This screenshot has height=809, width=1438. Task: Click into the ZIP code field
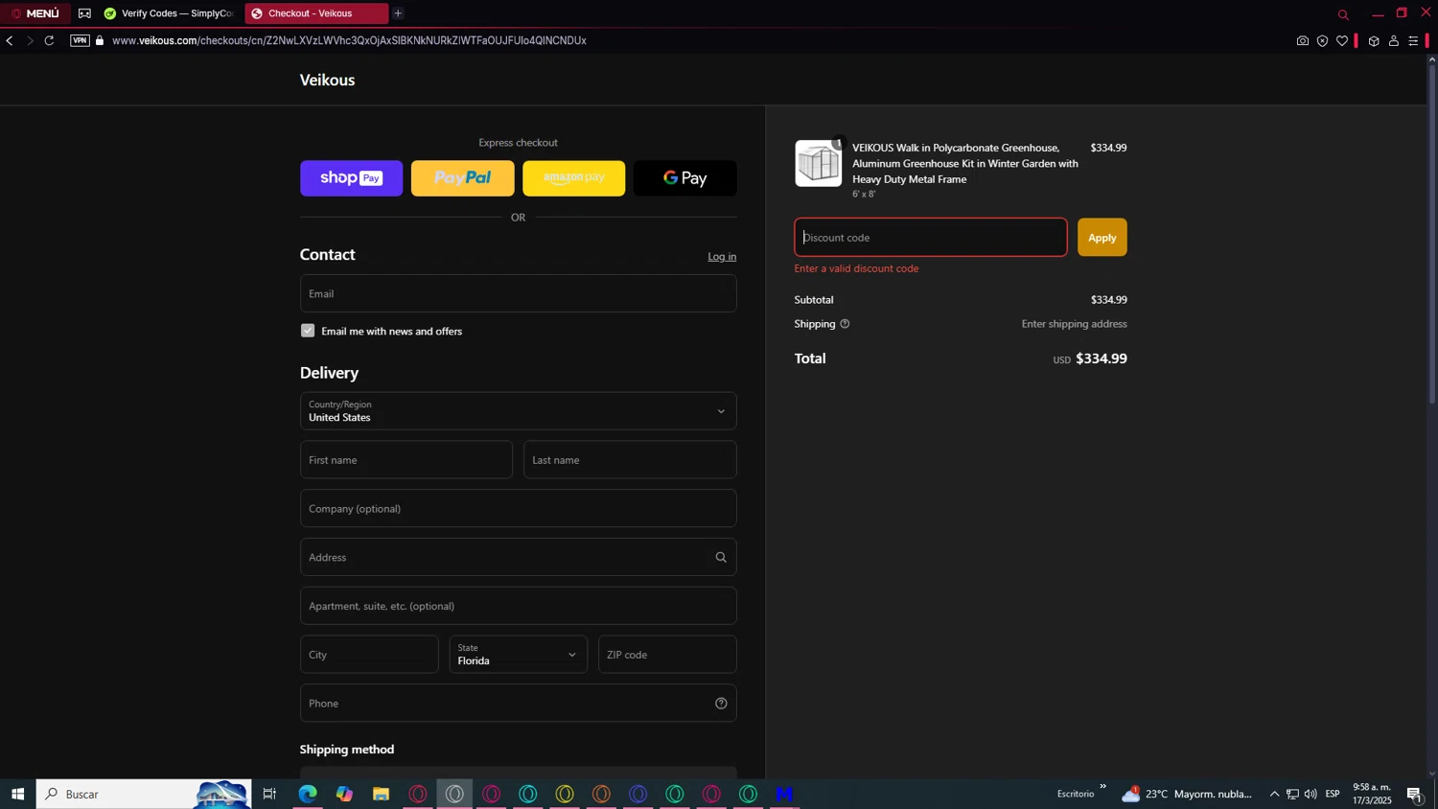pyautogui.click(x=667, y=655)
